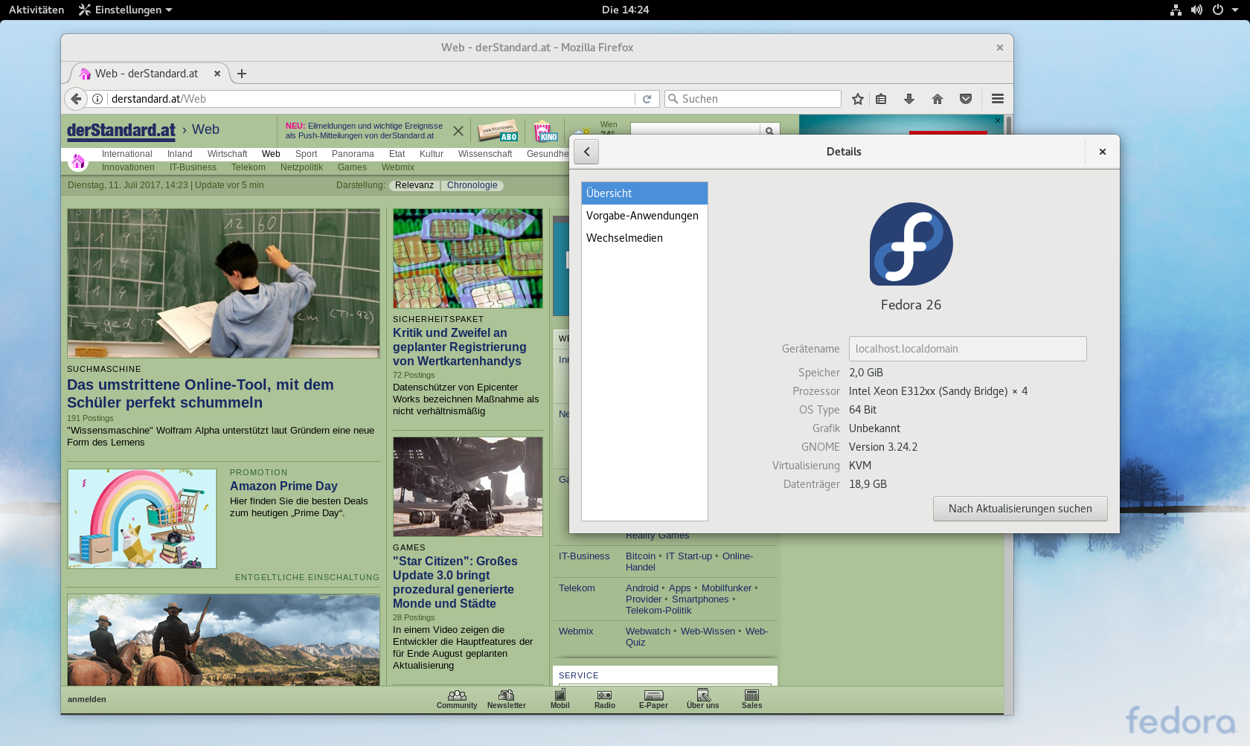
Task: Select the Wissenschaft section in the navigation
Action: coord(485,154)
